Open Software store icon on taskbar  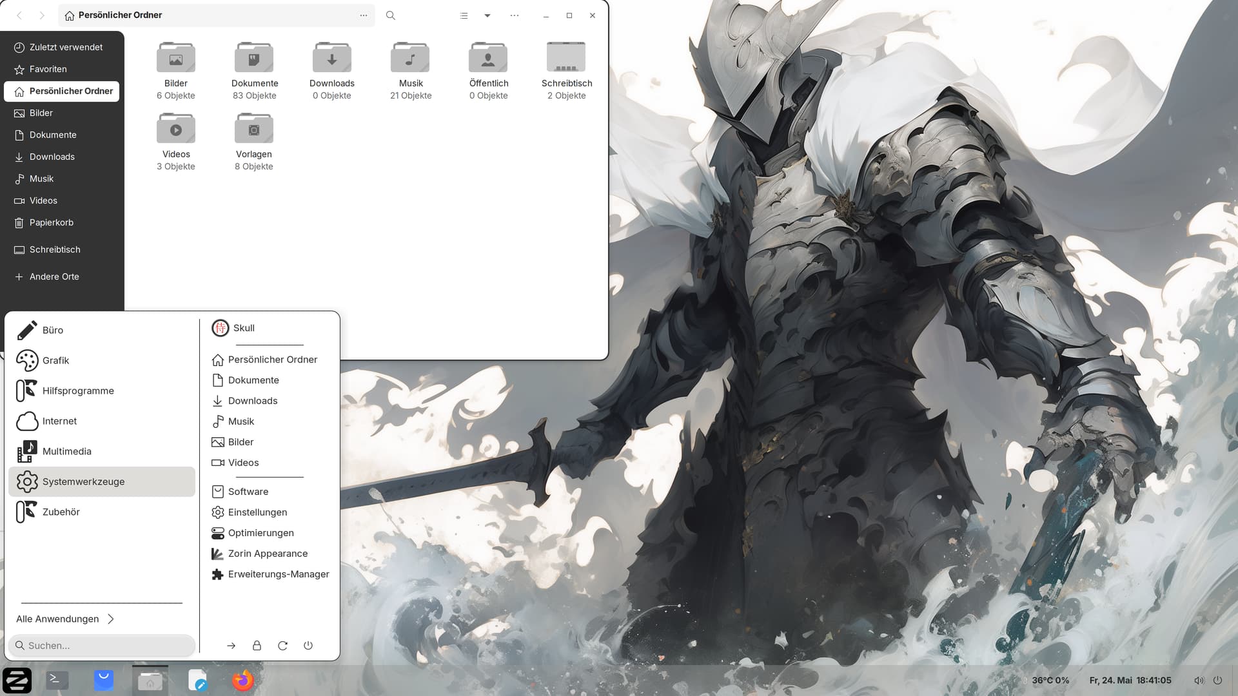[x=104, y=680]
